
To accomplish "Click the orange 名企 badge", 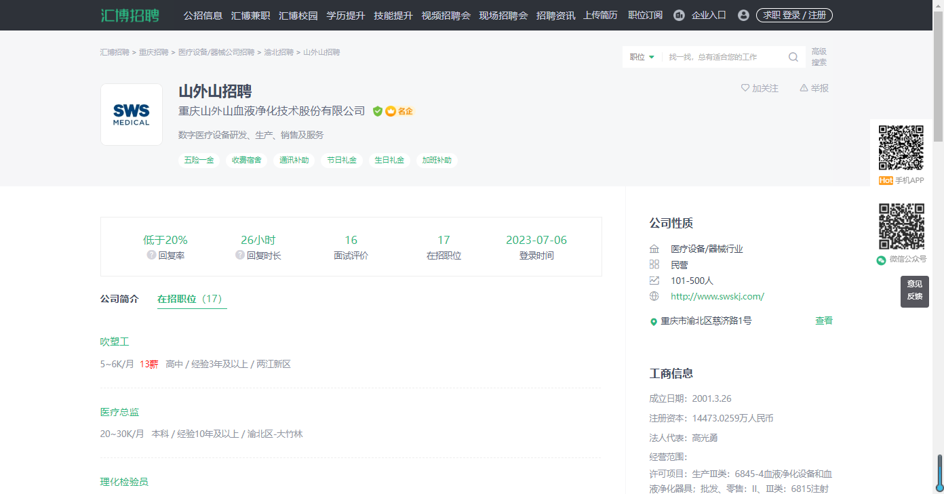I will tap(399, 111).
